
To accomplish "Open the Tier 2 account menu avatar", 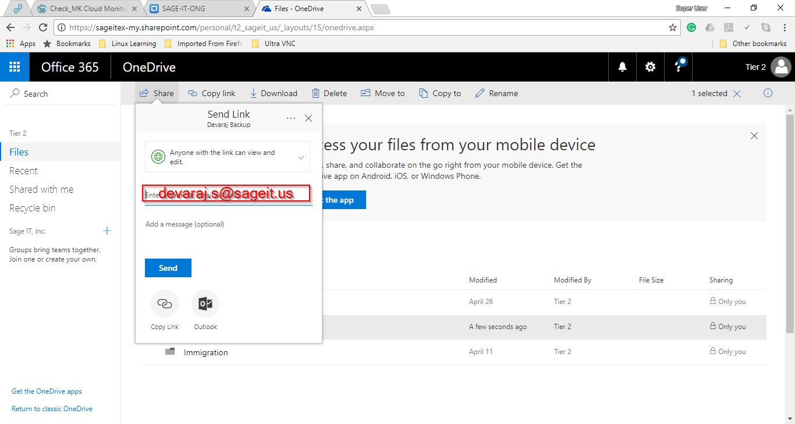I will click(x=780, y=67).
